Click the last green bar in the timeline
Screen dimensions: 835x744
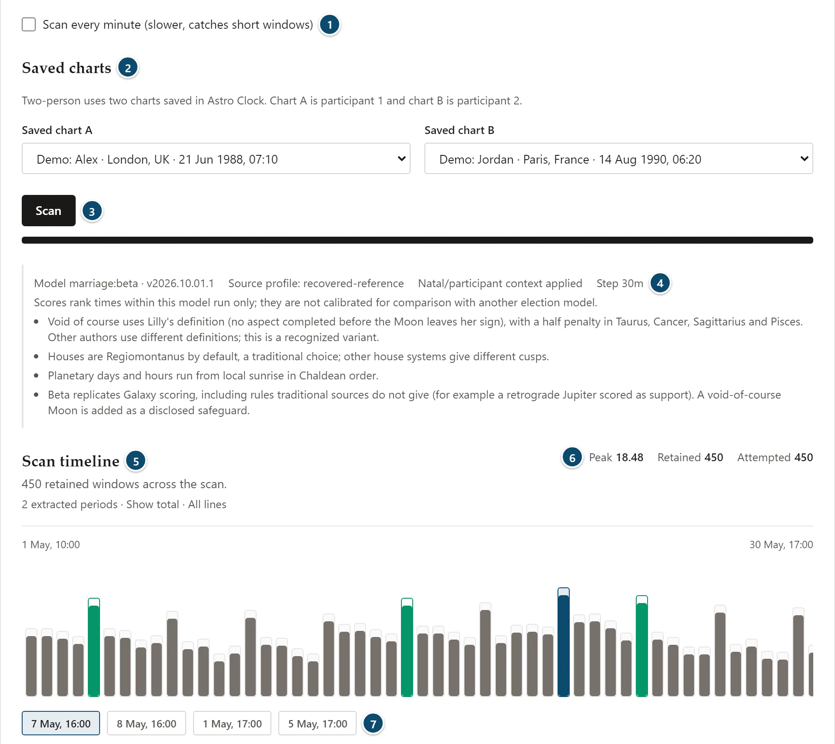[642, 647]
